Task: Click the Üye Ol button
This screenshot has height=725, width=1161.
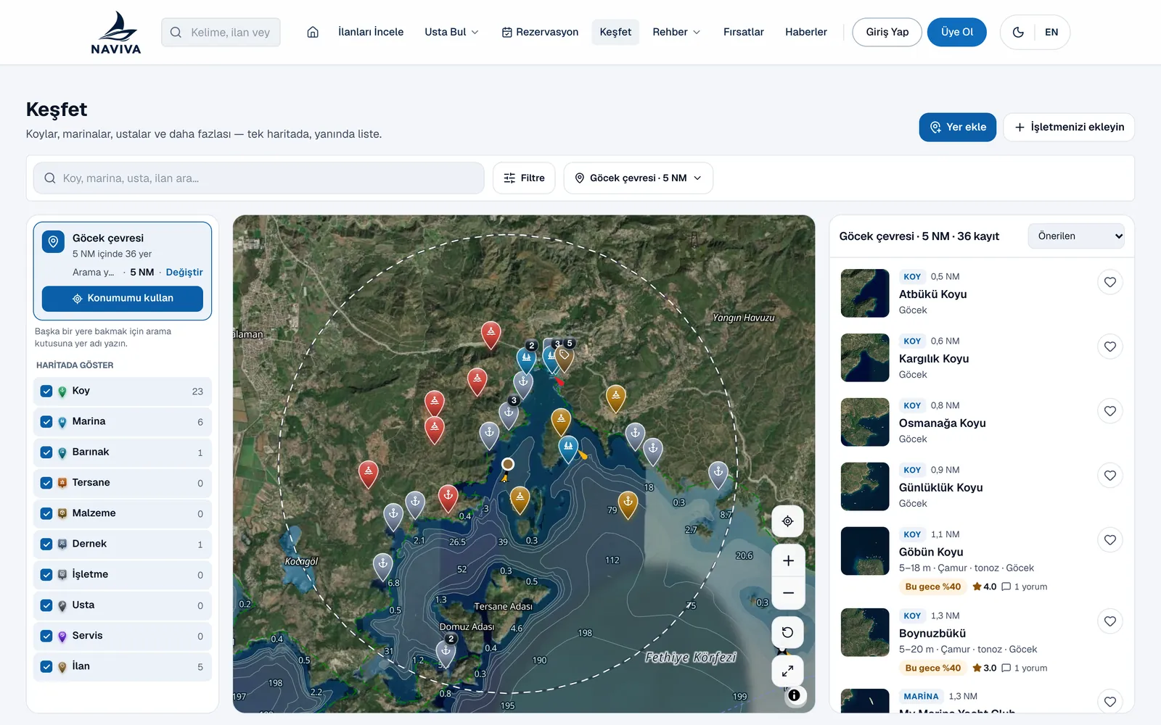Action: coord(956,32)
